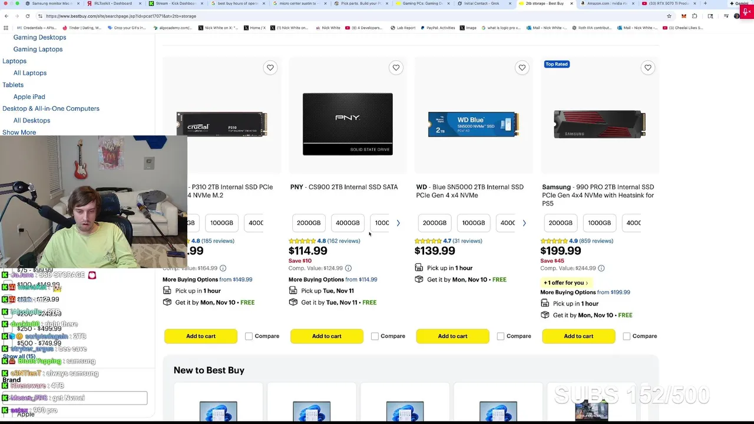Expand the Show More categories link
Image resolution: width=754 pixels, height=424 pixels.
(19, 132)
